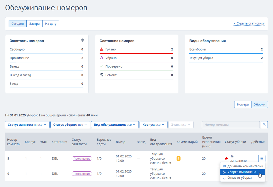Switch to the Сегодня date toggle
Image resolution: width=273 pixels, height=187 pixels.
[x=17, y=24]
